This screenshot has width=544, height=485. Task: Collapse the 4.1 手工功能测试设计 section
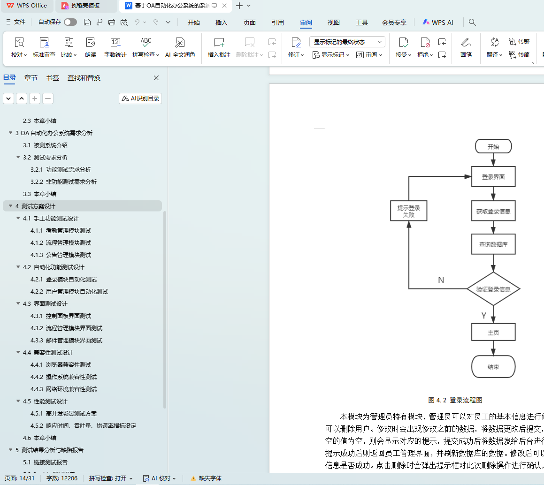point(18,219)
